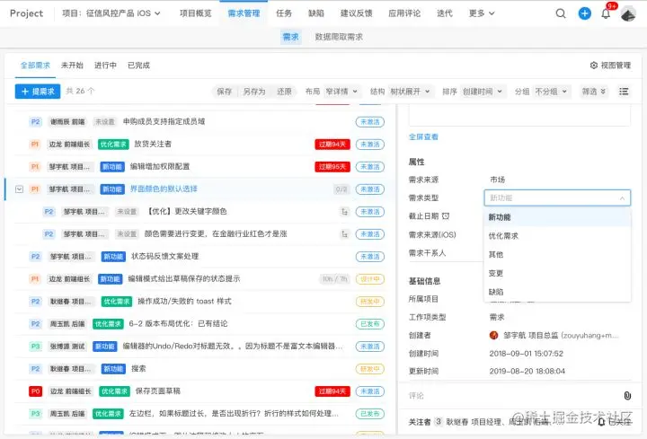This screenshot has width=647, height=439.
Task: Click the 市场 value of 需求来源
Action: (x=497, y=180)
